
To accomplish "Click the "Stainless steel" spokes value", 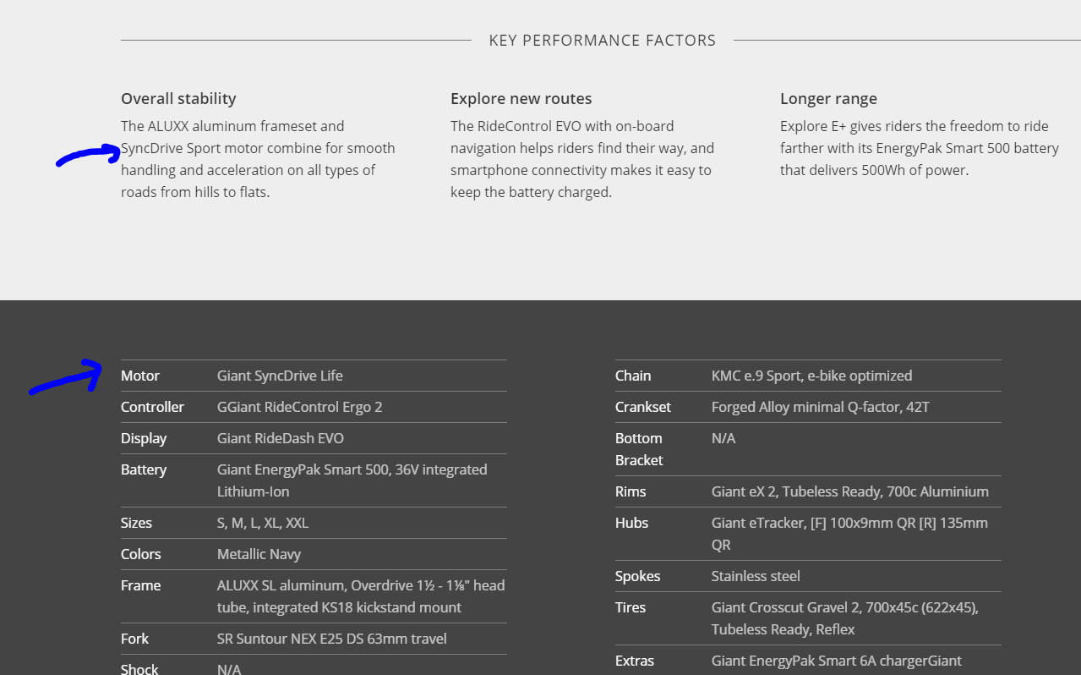I will [756, 576].
